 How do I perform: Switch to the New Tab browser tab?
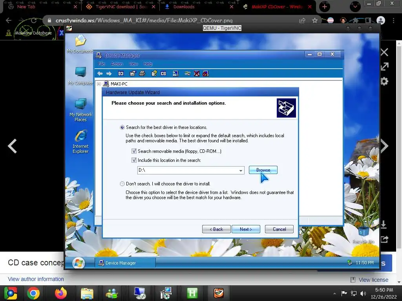[42, 7]
